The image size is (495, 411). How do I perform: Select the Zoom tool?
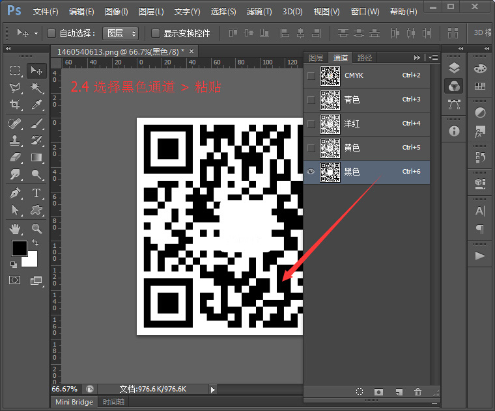point(36,228)
